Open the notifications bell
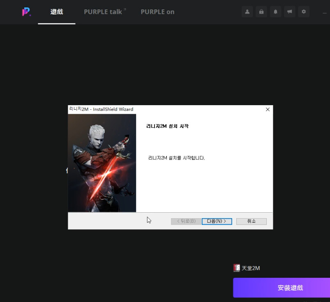The image size is (330, 302). (275, 12)
